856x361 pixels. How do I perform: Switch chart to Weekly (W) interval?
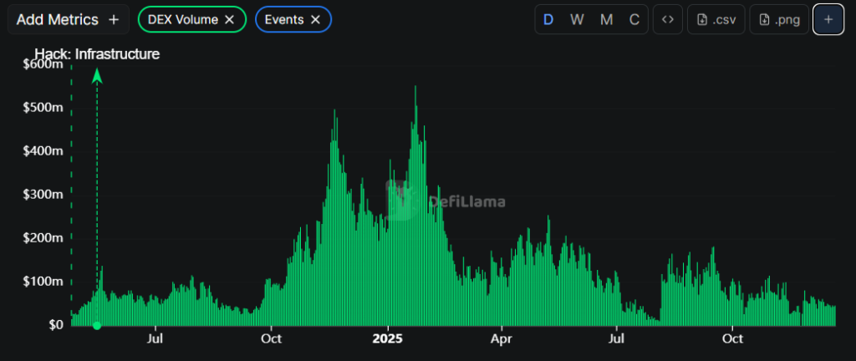point(577,19)
